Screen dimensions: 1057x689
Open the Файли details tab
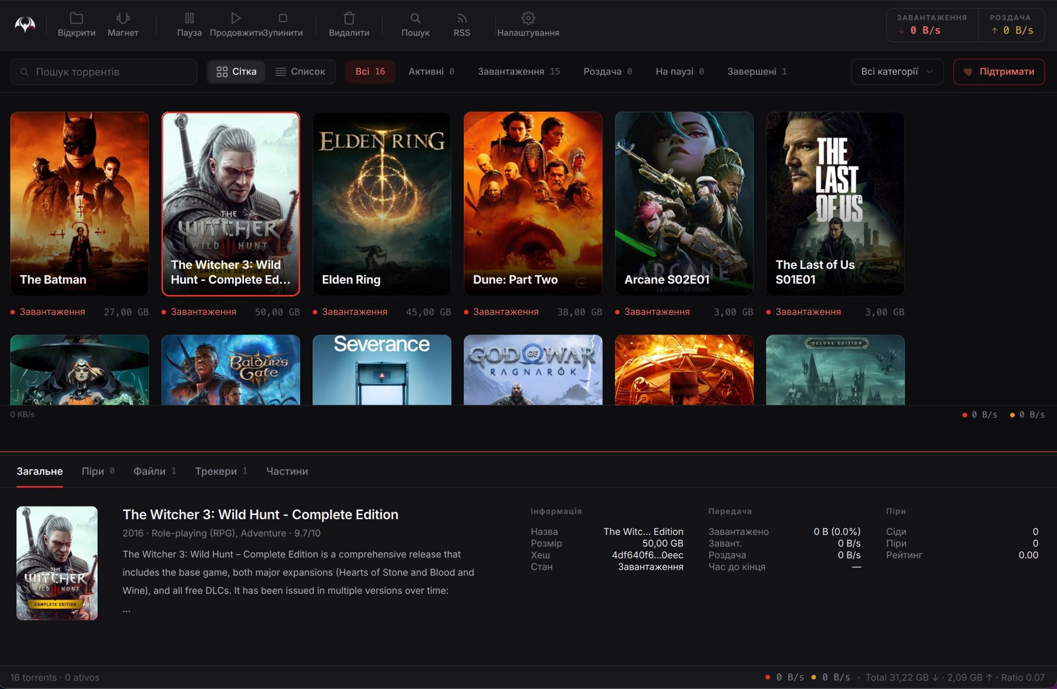click(155, 471)
